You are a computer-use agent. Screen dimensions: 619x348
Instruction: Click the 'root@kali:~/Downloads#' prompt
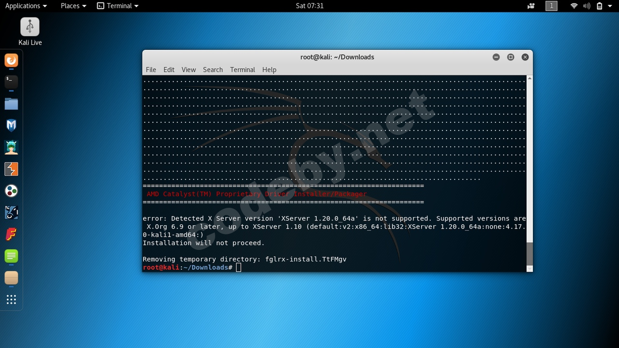tap(188, 267)
